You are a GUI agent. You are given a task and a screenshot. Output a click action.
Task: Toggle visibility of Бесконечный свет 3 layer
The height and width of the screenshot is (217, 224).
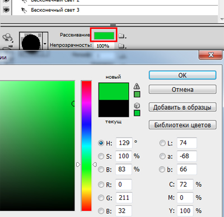pos(6,10)
